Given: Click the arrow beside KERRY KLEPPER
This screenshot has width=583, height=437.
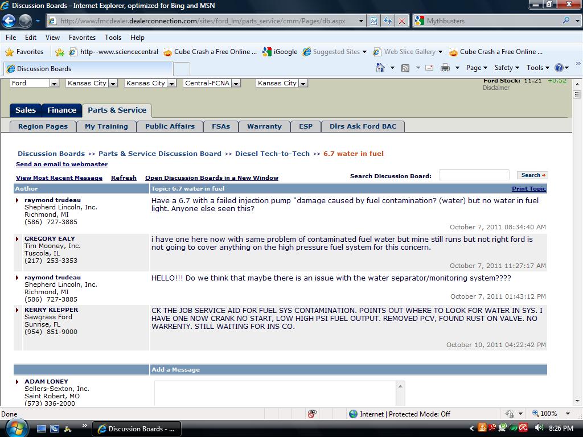Looking at the screenshot, I should tap(17, 310).
